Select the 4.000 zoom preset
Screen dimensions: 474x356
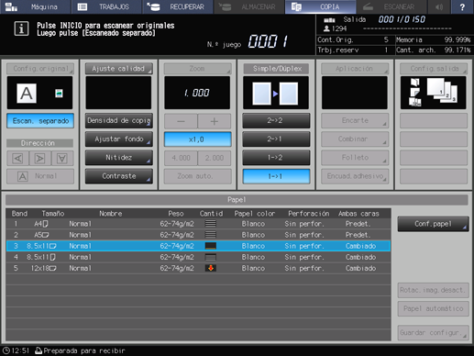click(181, 158)
